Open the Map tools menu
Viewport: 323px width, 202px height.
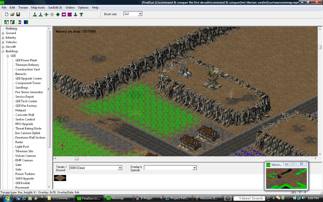click(38, 8)
